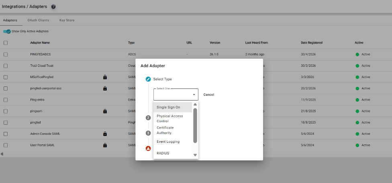This screenshot has height=183, width=392.
Task: Click the 18/8/2025 registered date
Action: point(308,123)
